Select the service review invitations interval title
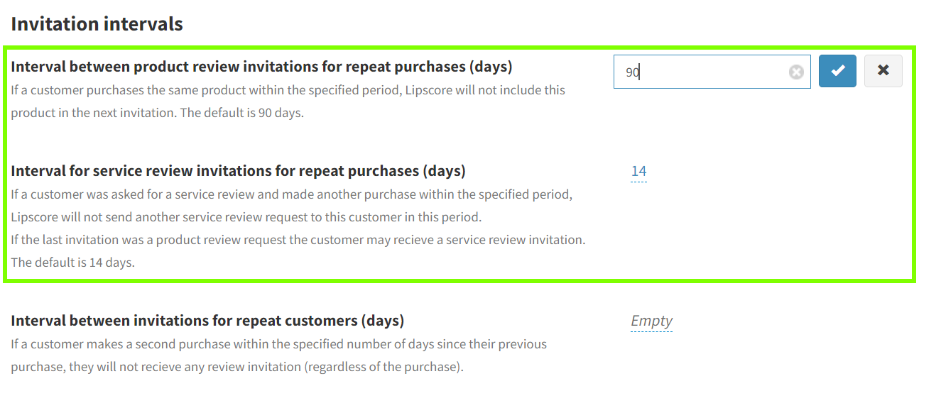This screenshot has width=941, height=408. (238, 171)
